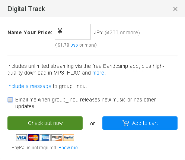This screenshot has height=160, width=185.
Task: Click the email updates label text
Action: [86, 103]
